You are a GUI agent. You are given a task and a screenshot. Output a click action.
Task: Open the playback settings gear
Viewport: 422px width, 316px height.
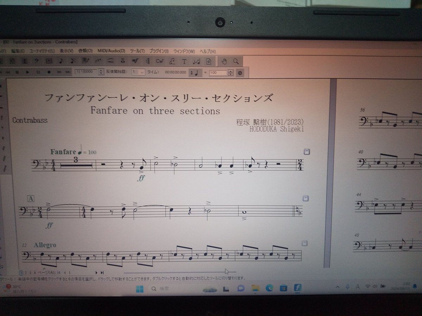239,73
